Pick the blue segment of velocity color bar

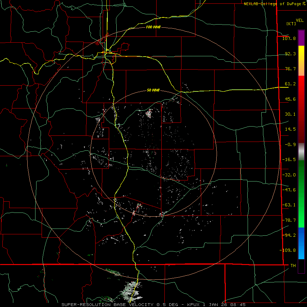301,243
